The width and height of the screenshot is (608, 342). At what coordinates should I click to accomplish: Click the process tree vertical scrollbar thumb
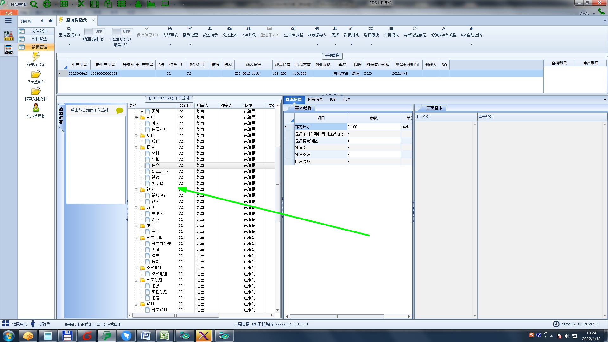pos(277,184)
